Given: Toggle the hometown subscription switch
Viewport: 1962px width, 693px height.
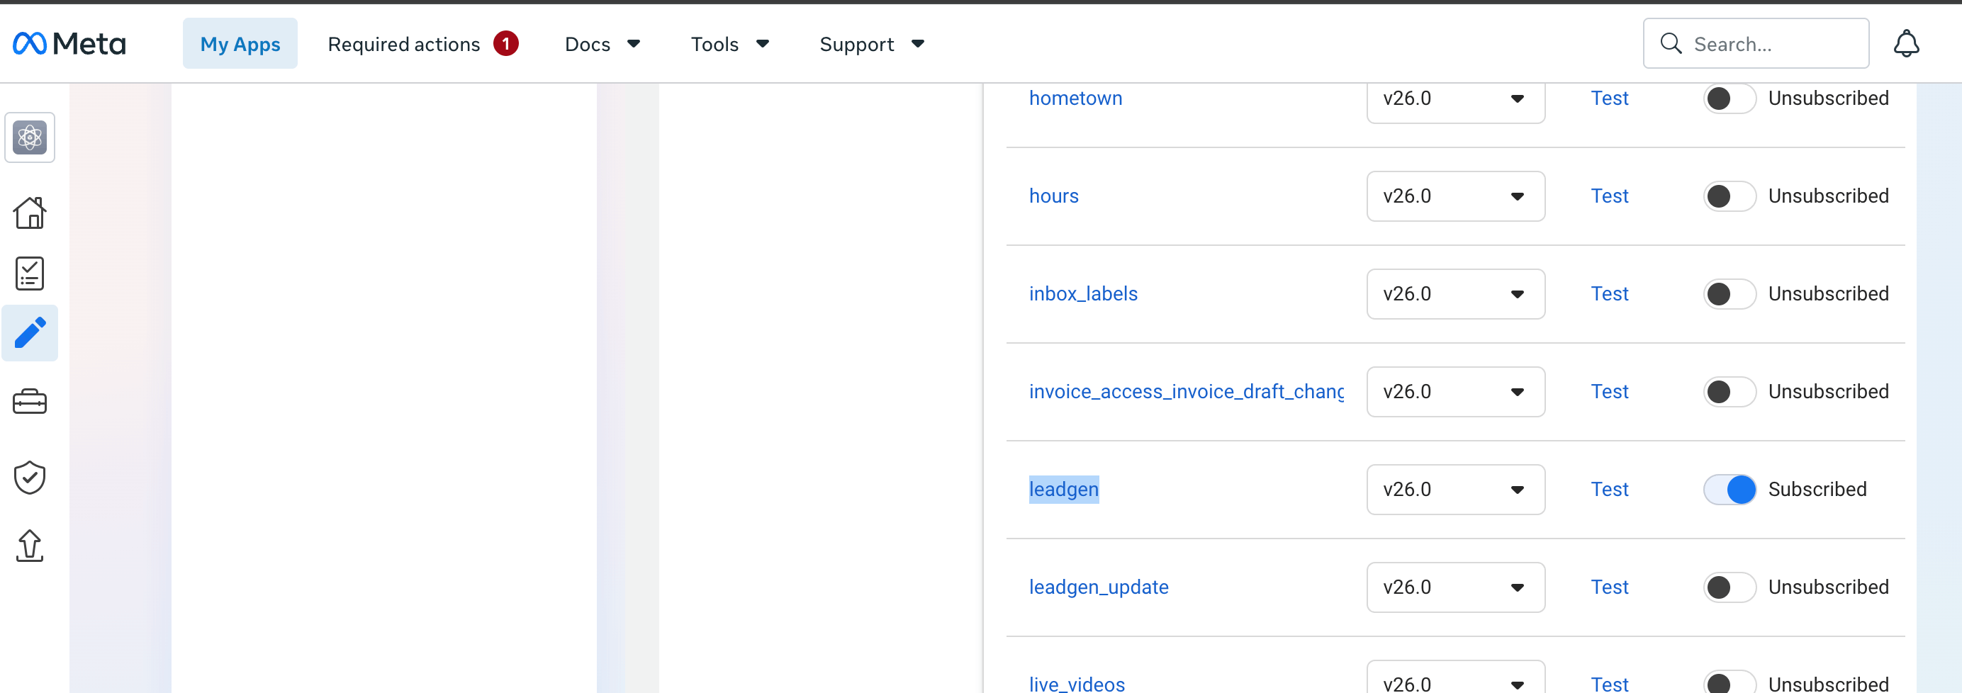Looking at the screenshot, I should 1730,99.
